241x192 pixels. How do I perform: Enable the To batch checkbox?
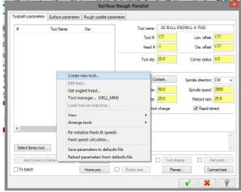pyautogui.click(x=16, y=169)
